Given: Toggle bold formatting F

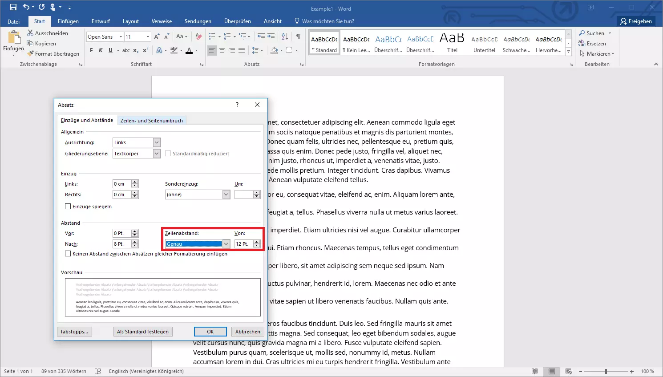Looking at the screenshot, I should [91, 50].
